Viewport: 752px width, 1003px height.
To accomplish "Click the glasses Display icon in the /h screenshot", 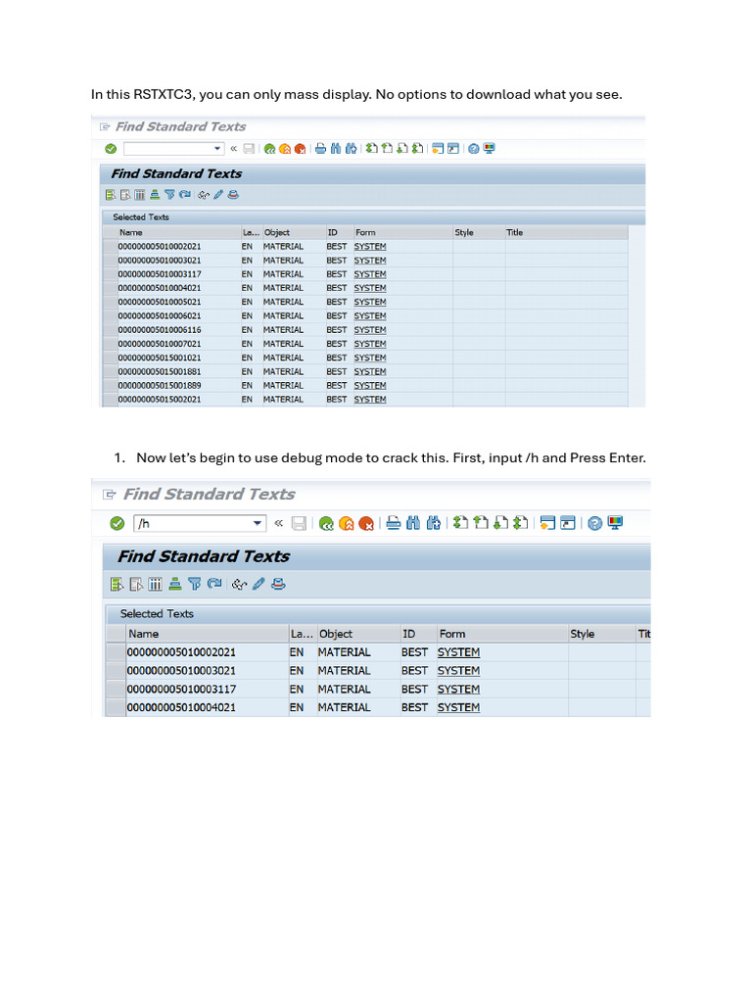I will pos(239,584).
